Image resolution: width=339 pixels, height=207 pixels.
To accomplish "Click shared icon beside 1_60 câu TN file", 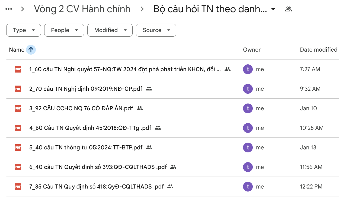I will (228, 69).
